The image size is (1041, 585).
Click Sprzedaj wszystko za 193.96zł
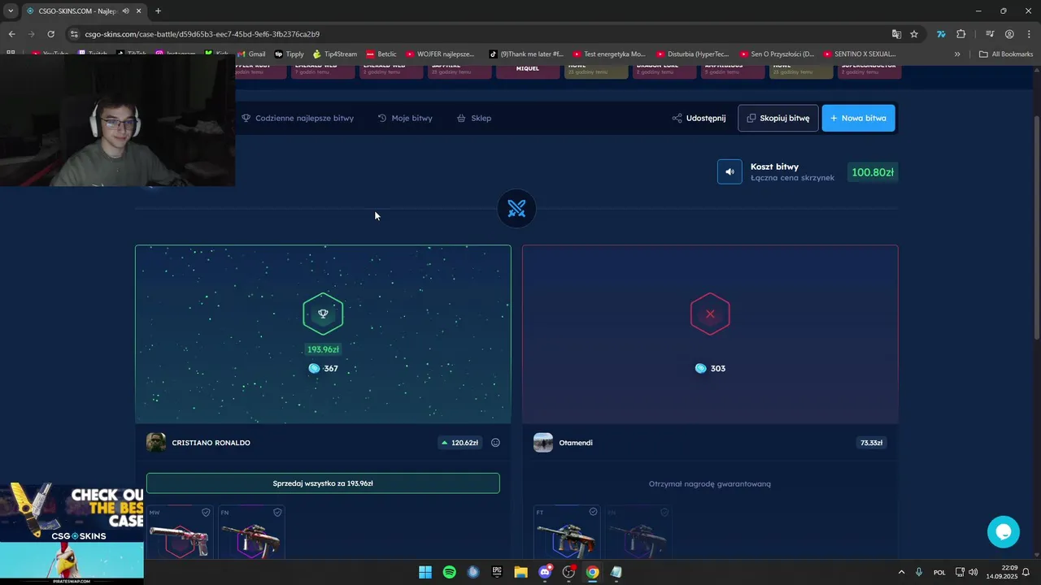[x=323, y=483]
